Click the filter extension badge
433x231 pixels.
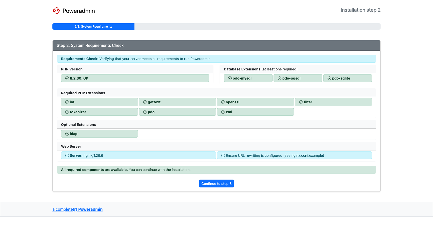click(333, 102)
